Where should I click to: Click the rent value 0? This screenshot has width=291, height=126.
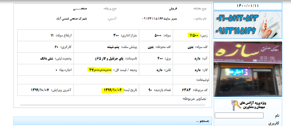(56, 70)
